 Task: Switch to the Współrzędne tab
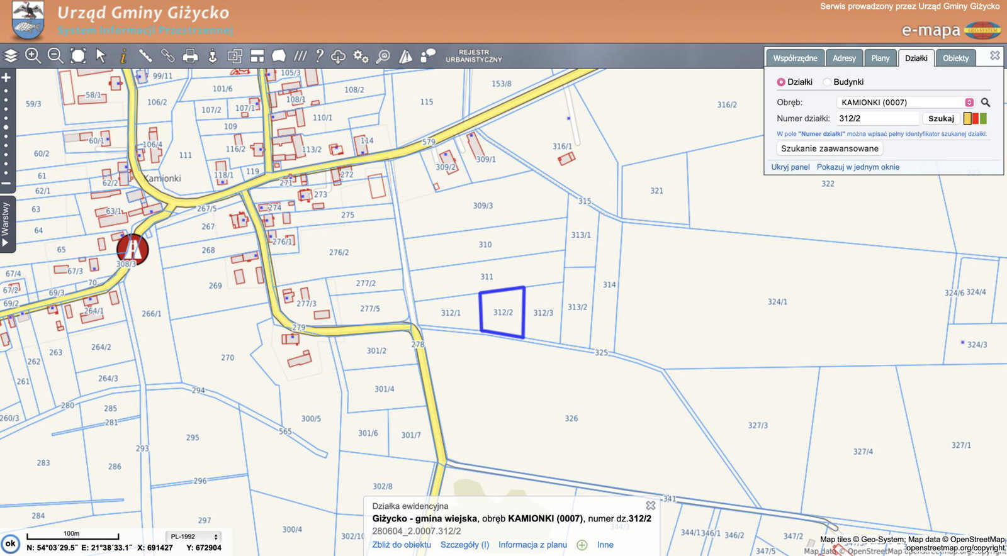[x=795, y=58]
